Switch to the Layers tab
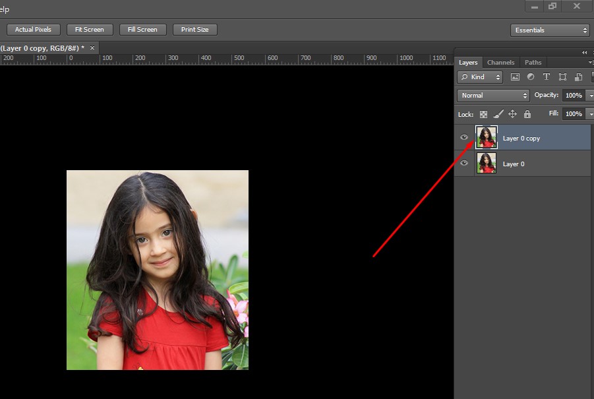Image resolution: width=594 pixels, height=399 pixels. point(468,63)
